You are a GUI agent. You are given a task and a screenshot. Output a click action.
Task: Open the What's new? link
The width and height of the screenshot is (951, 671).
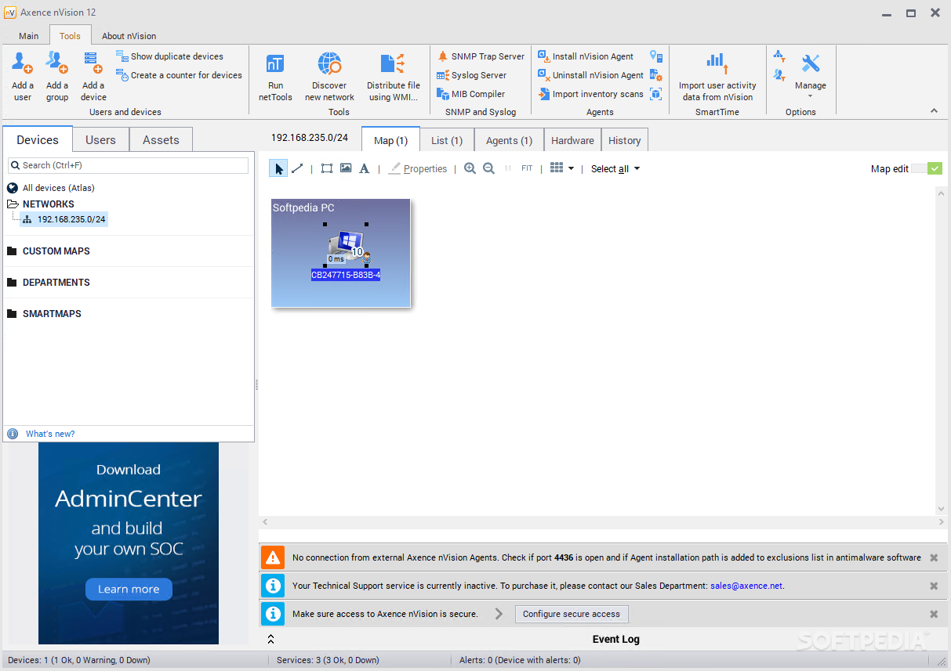pyautogui.click(x=50, y=434)
